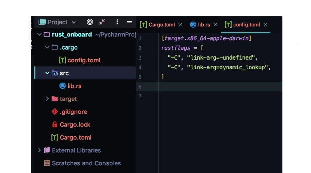Image resolution: width=311 pixels, height=173 pixels.
Task: Select the src folder row
Action: tap(85, 73)
